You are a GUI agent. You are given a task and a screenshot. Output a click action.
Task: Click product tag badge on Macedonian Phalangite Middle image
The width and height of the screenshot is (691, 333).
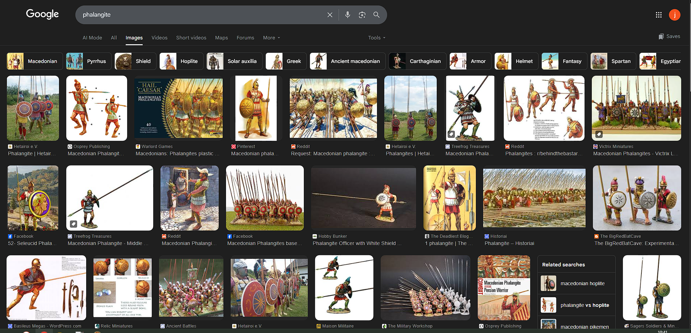click(x=74, y=224)
